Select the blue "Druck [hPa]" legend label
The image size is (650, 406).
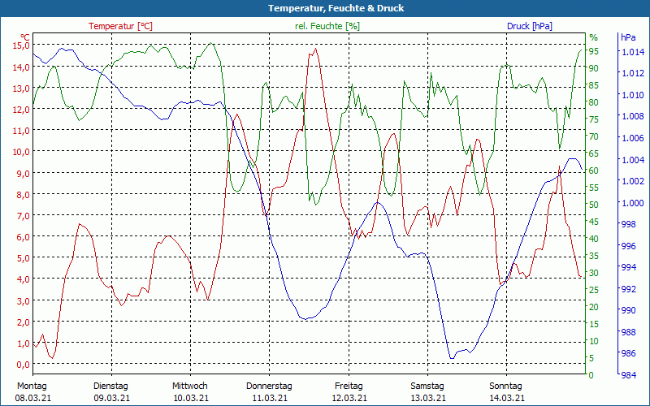click(530, 26)
